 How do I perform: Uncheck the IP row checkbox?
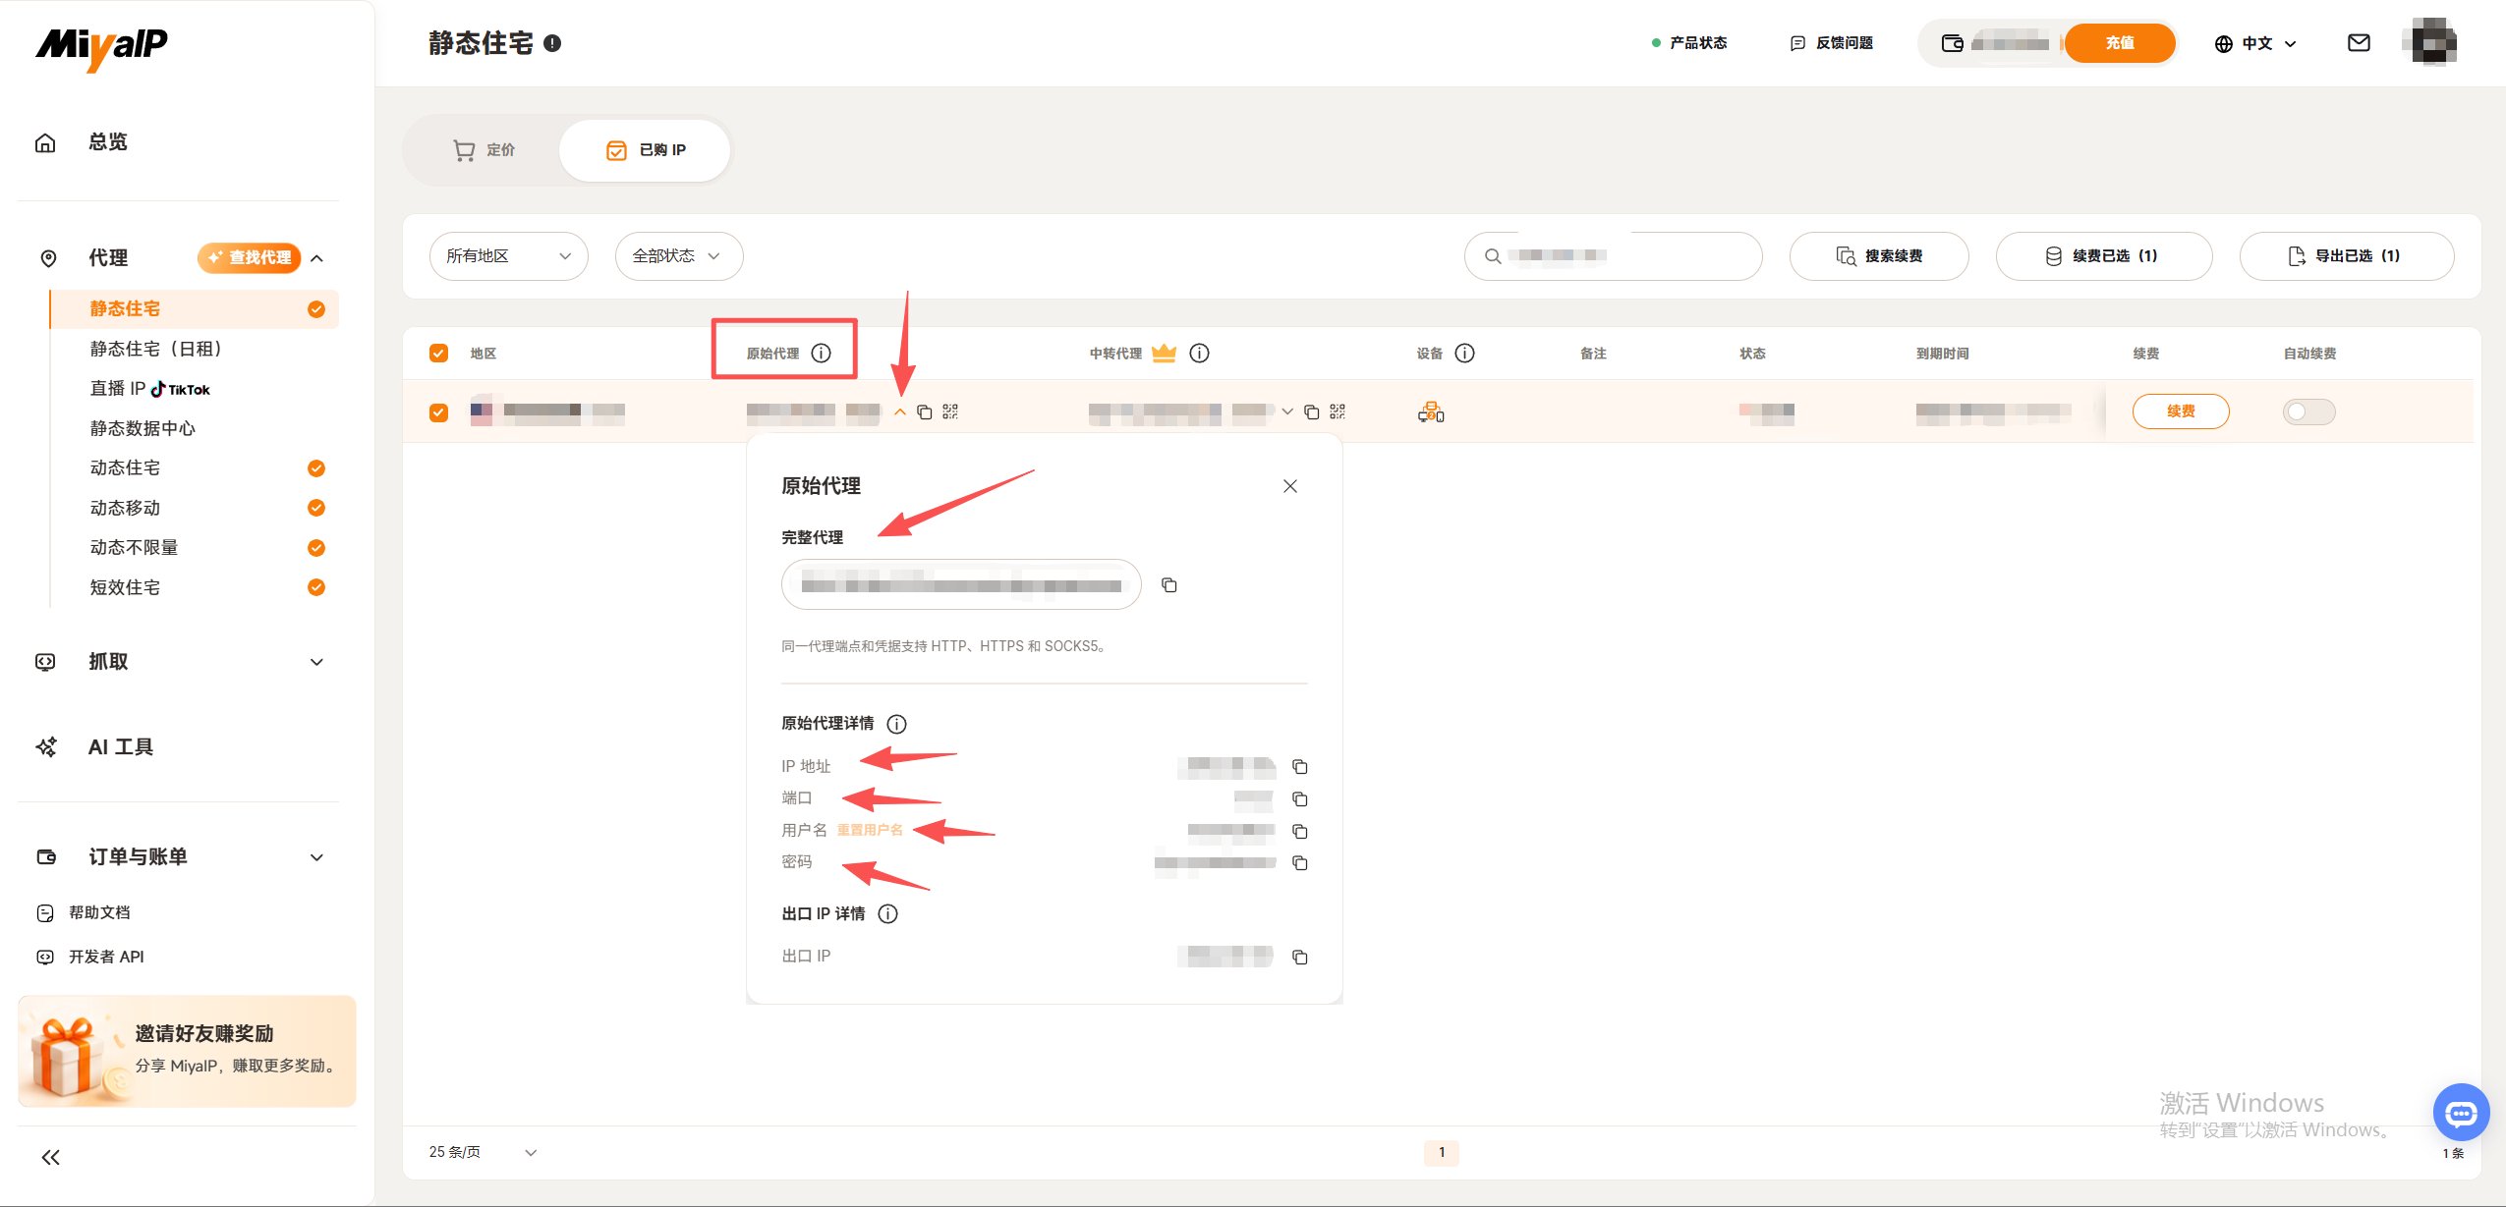coord(438,412)
